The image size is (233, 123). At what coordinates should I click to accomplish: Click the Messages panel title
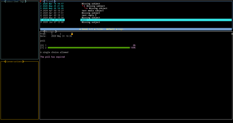50,31
